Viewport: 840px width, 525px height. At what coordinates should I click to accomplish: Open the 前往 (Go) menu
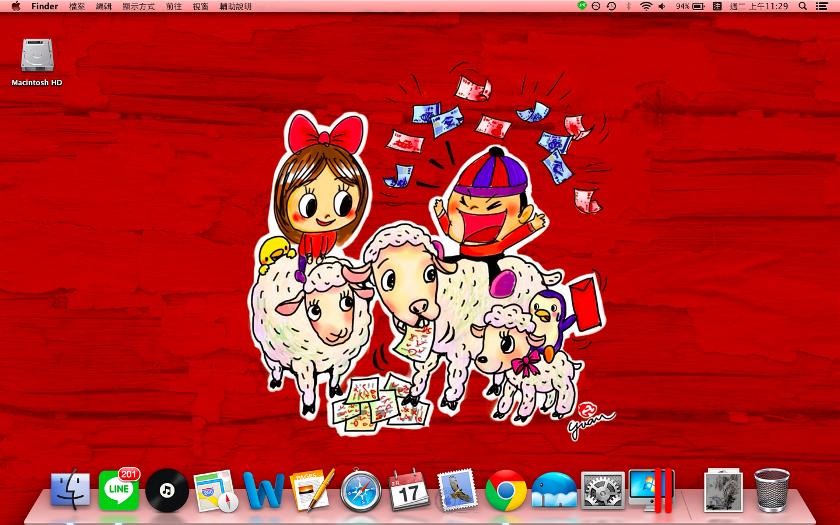coord(174,6)
